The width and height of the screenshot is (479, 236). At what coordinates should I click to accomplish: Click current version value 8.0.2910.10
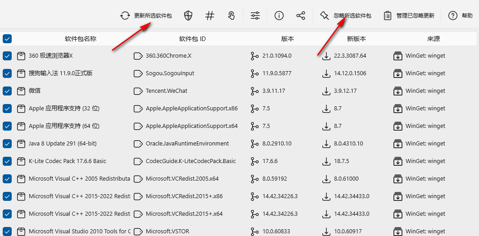(x=277, y=143)
